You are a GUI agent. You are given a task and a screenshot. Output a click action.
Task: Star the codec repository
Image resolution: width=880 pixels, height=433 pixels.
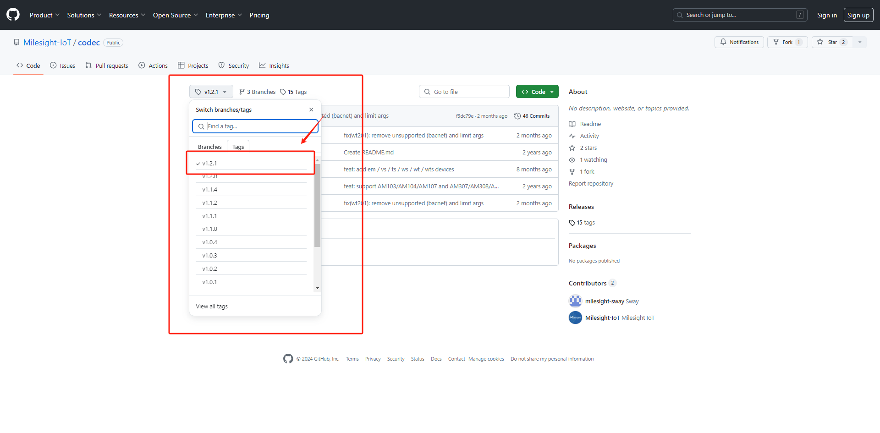click(x=832, y=42)
